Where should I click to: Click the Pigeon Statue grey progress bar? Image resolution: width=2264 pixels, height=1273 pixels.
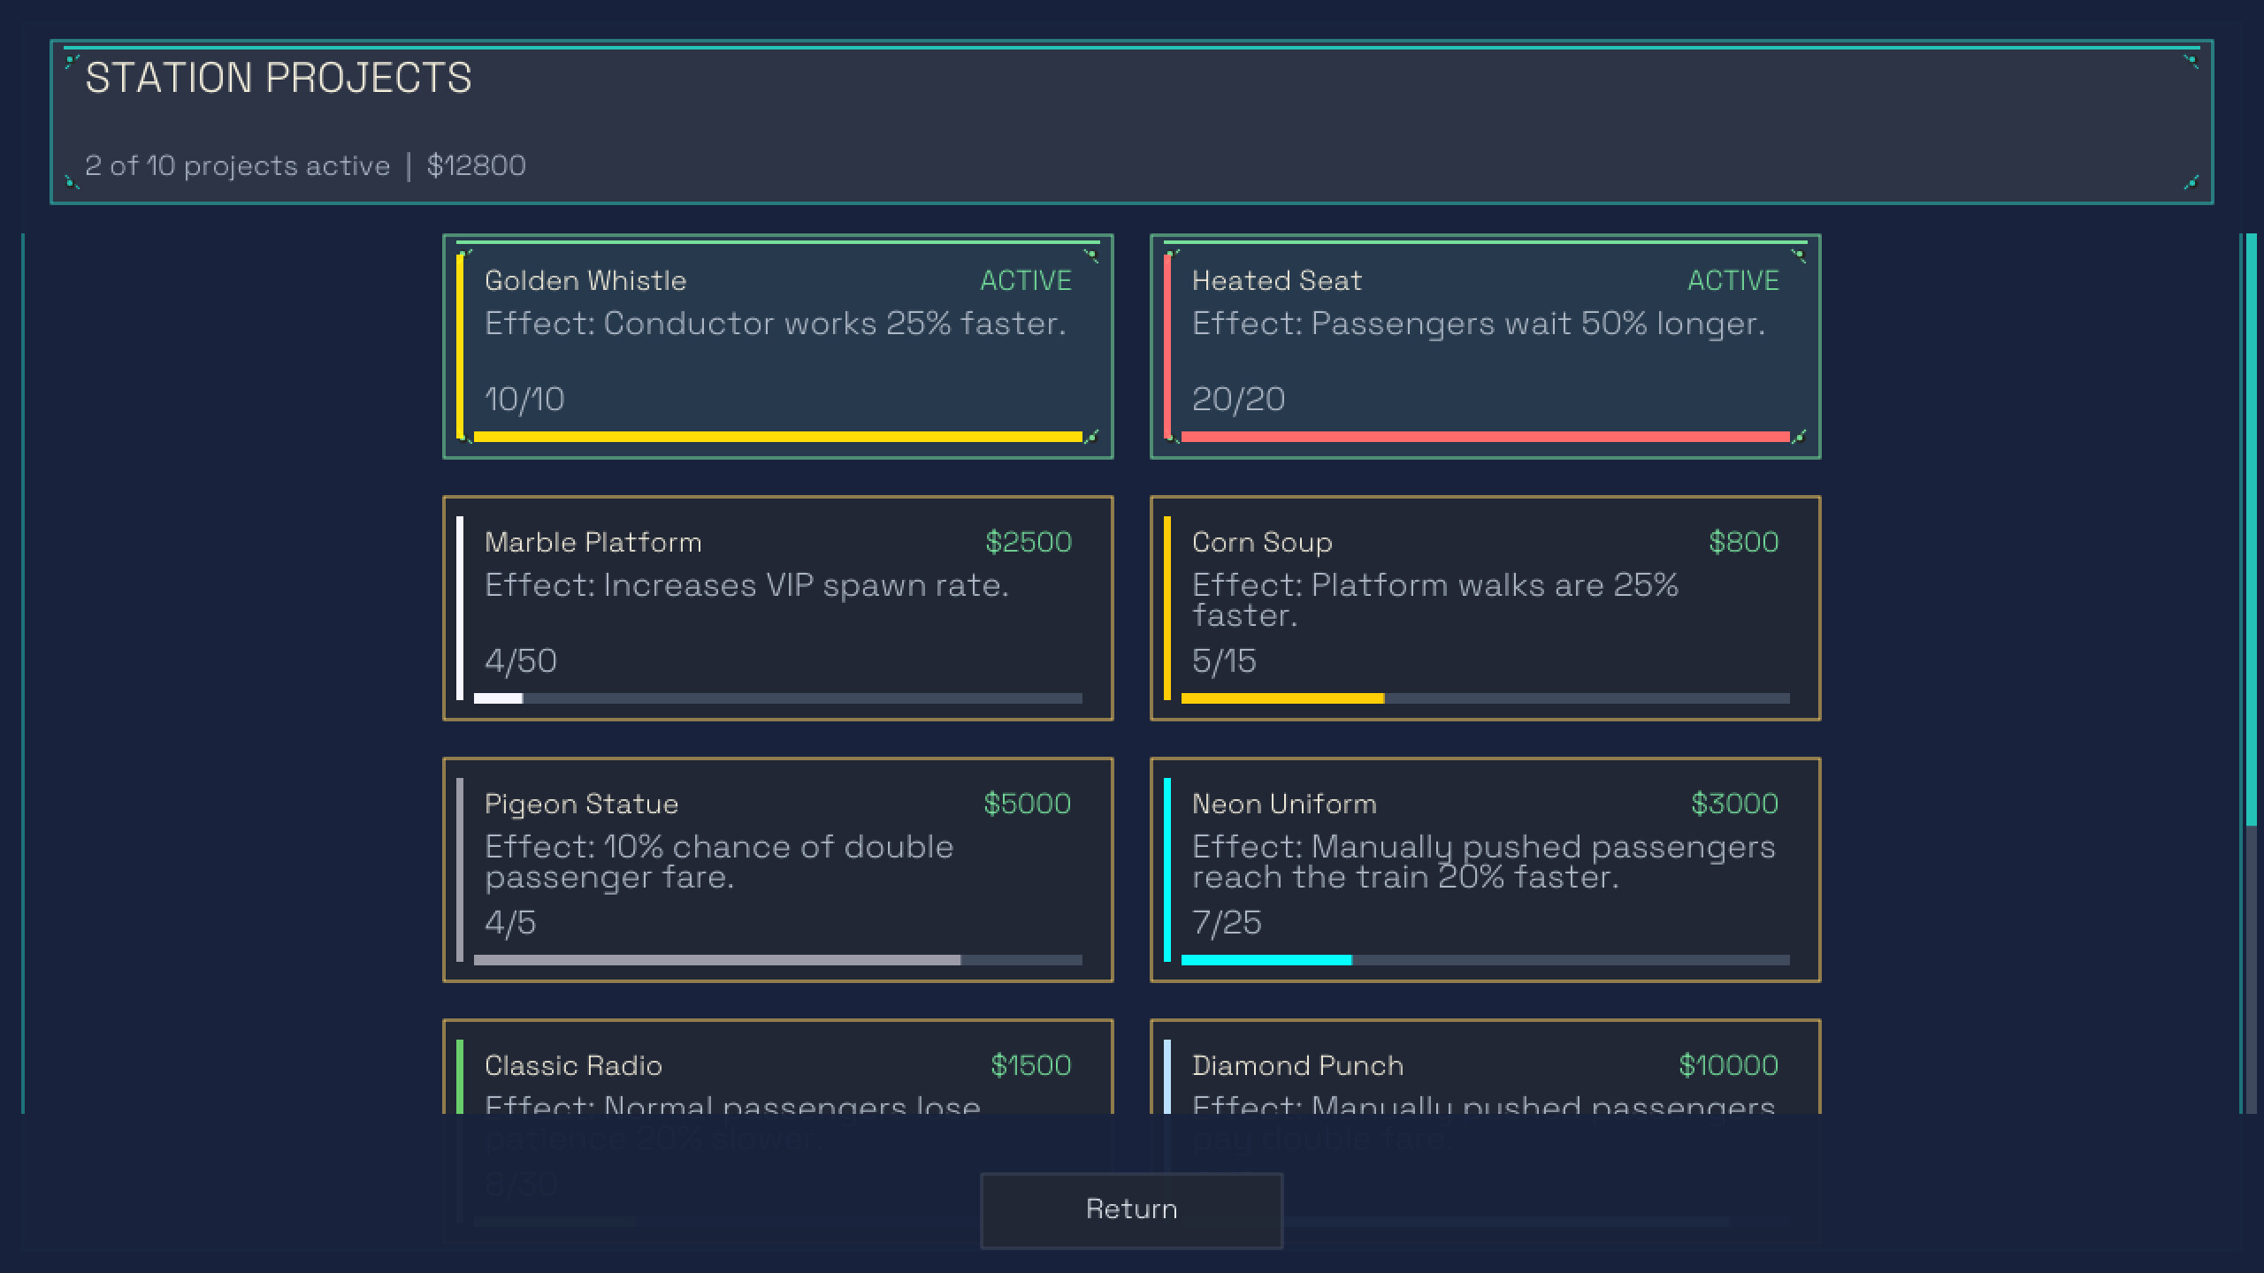click(x=777, y=960)
